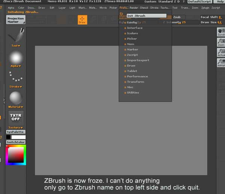
Task: Open the Alpha sphere thumbnail
Action: 16,58
